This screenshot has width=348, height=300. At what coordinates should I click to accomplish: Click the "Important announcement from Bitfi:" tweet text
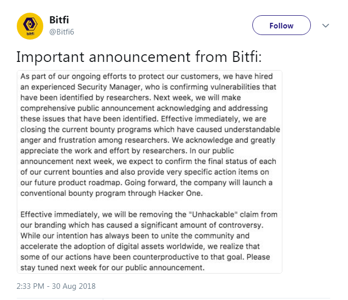point(139,57)
